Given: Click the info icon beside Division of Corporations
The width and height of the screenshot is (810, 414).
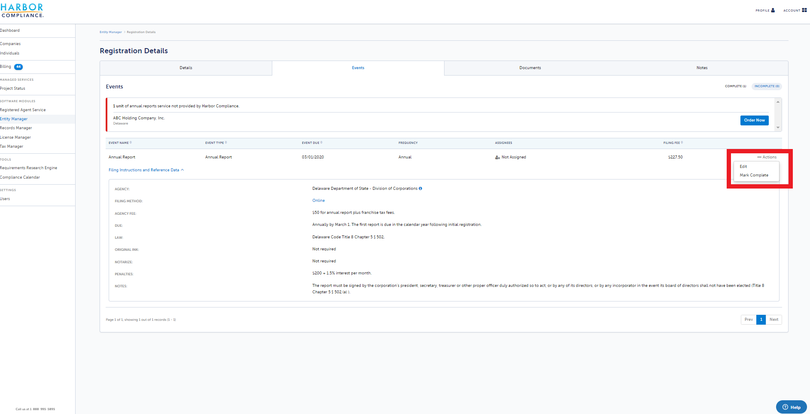Looking at the screenshot, I should click(420, 189).
